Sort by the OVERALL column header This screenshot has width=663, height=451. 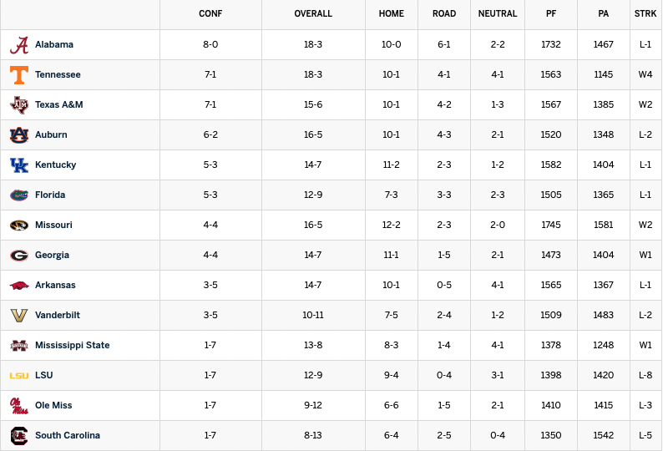313,13
